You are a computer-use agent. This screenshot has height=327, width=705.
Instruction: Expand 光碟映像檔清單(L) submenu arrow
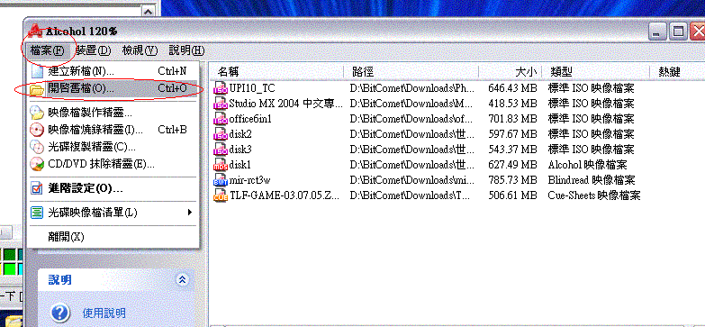pyautogui.click(x=190, y=213)
